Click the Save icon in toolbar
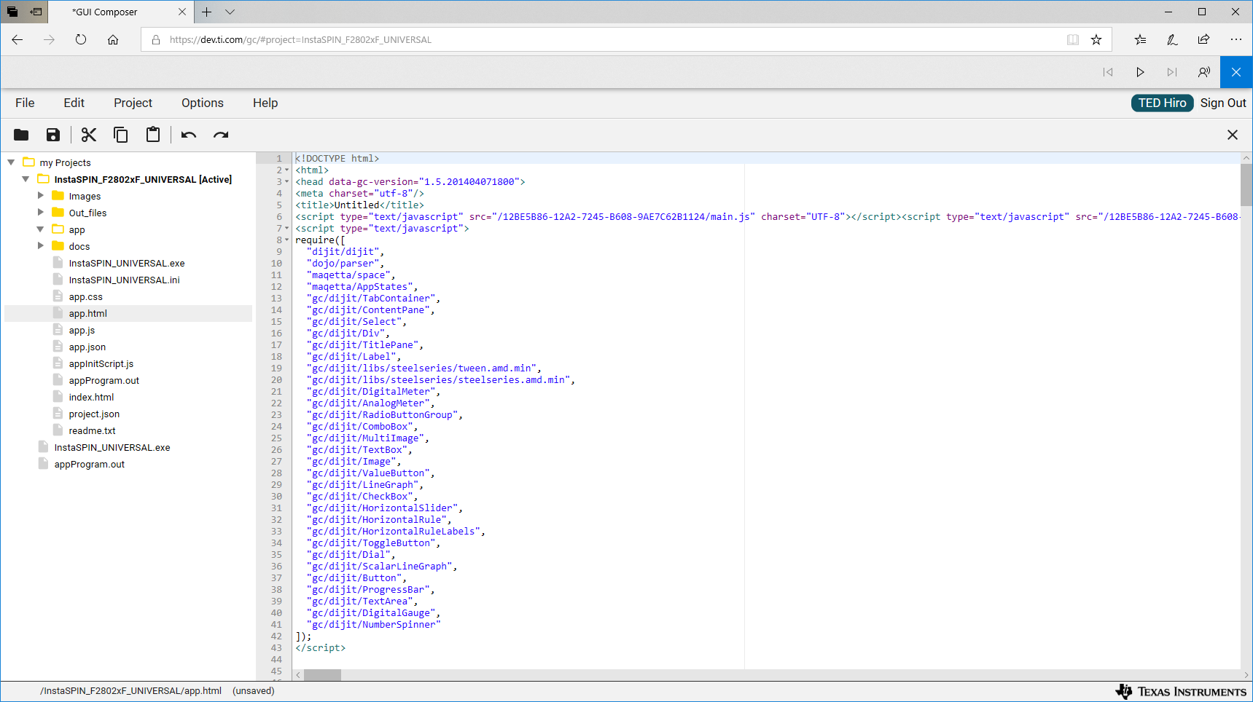This screenshot has width=1253, height=702. (53, 135)
